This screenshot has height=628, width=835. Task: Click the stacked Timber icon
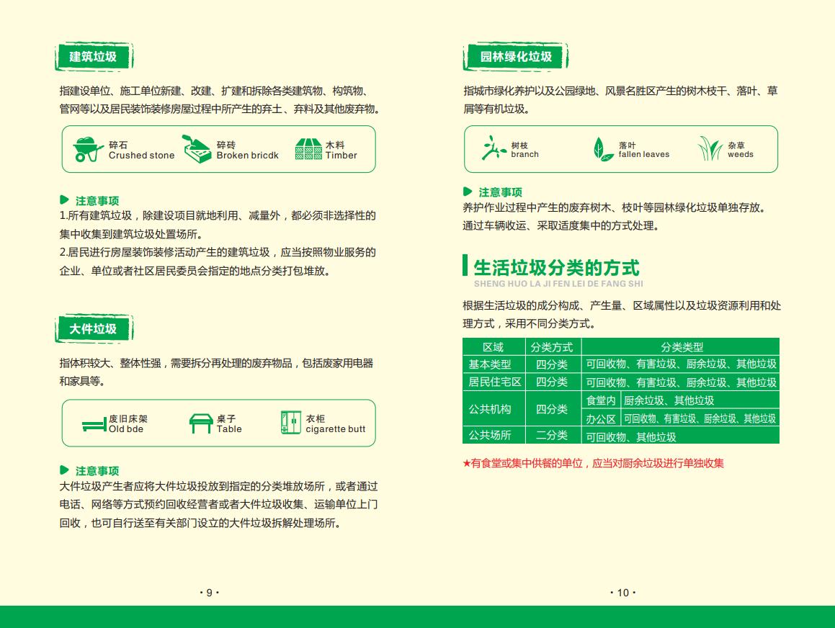click(308, 150)
